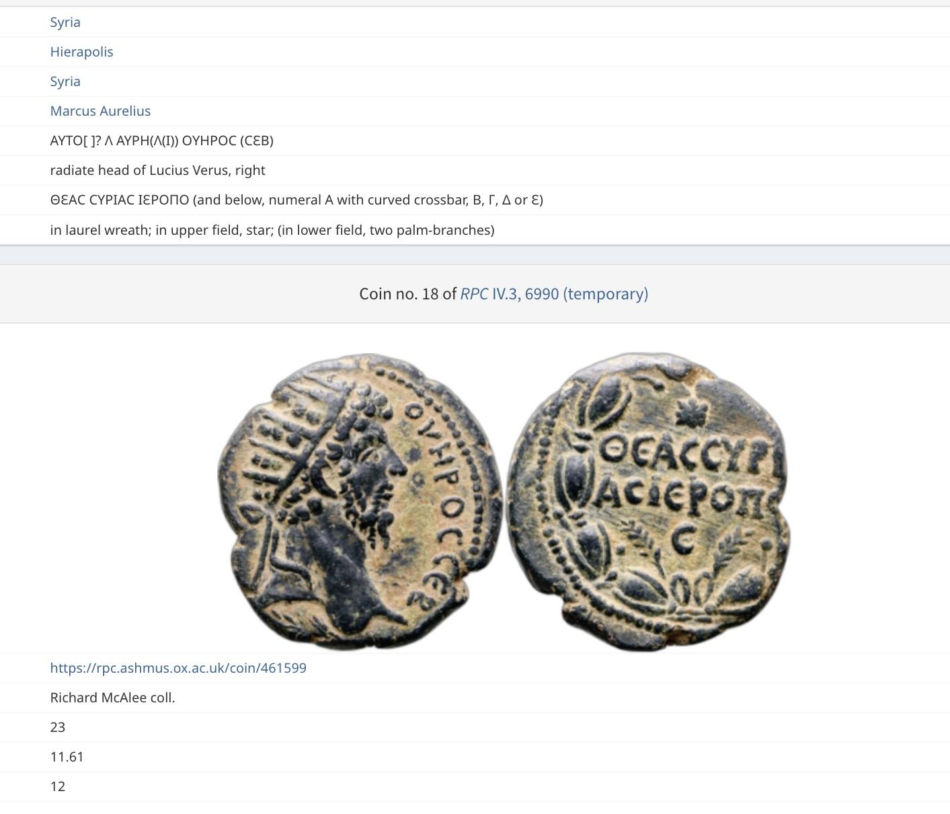Open the Hierapolis city link
950x814 pixels.
click(x=81, y=52)
